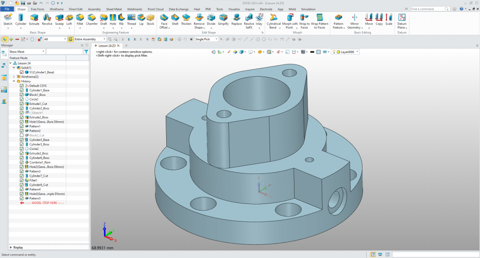Screen dimensions: 480x258
Task: Expand the Wireframe(2) tree node
Action: (x=14, y=77)
